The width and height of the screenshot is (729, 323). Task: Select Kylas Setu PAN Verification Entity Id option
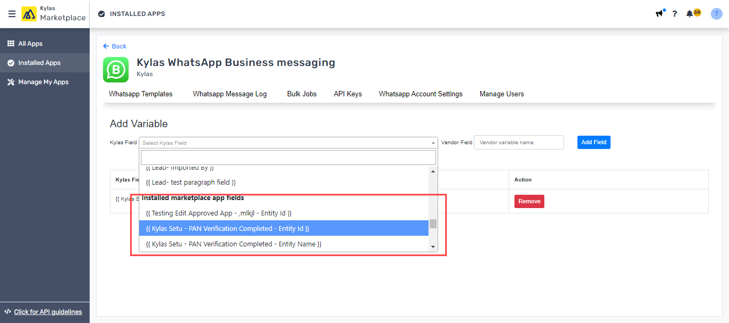pyautogui.click(x=284, y=228)
